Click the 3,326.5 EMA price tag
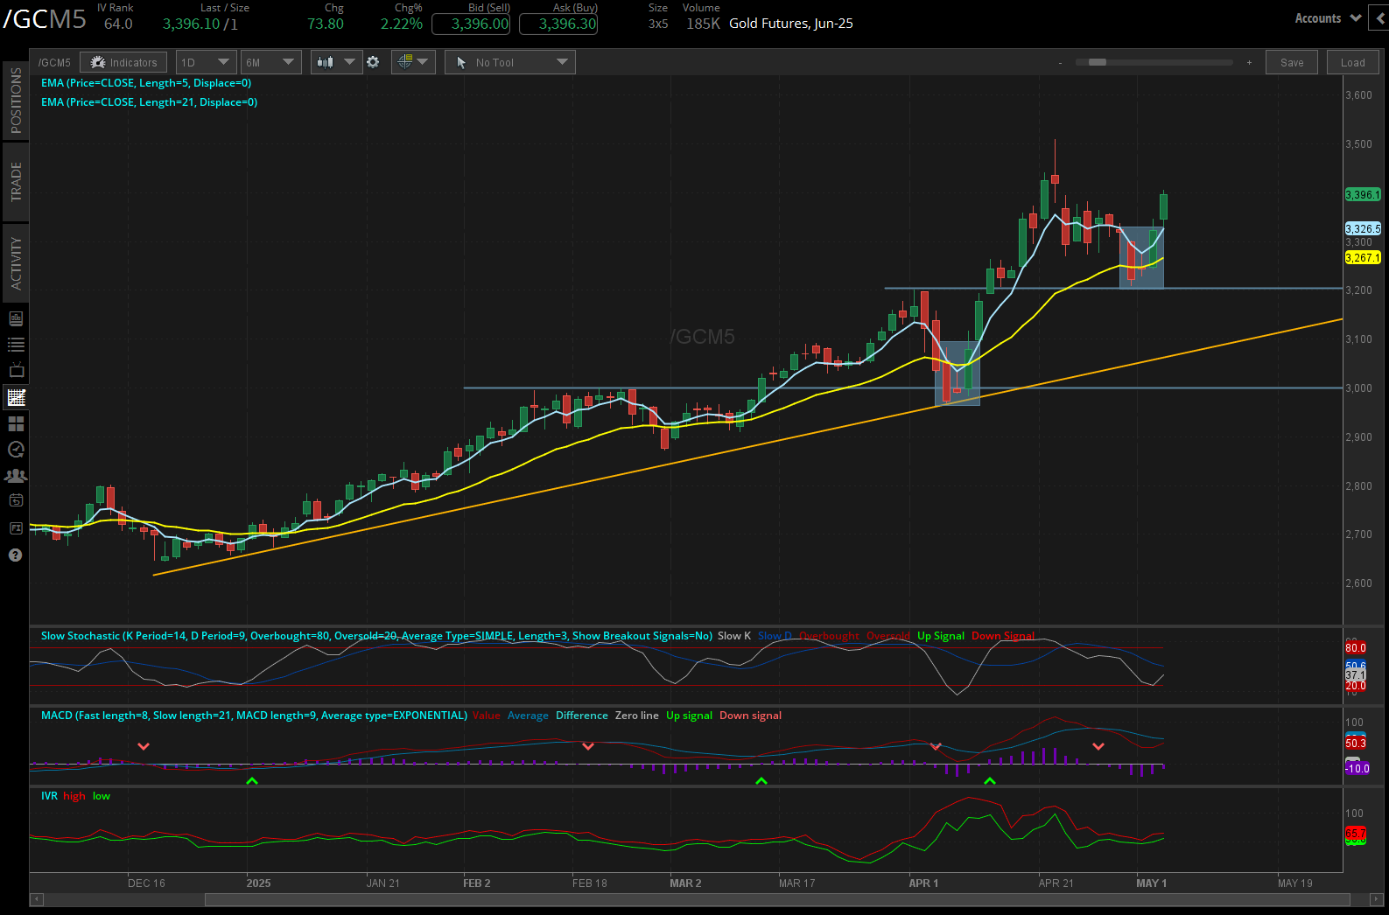The image size is (1389, 915). (x=1363, y=228)
